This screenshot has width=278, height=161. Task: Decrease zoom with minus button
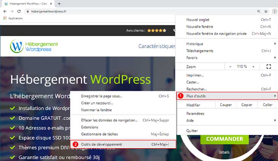[230, 66]
